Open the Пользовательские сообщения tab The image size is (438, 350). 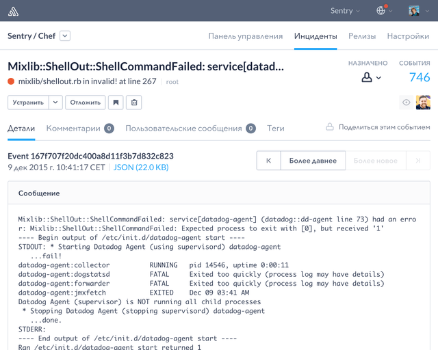tap(183, 129)
